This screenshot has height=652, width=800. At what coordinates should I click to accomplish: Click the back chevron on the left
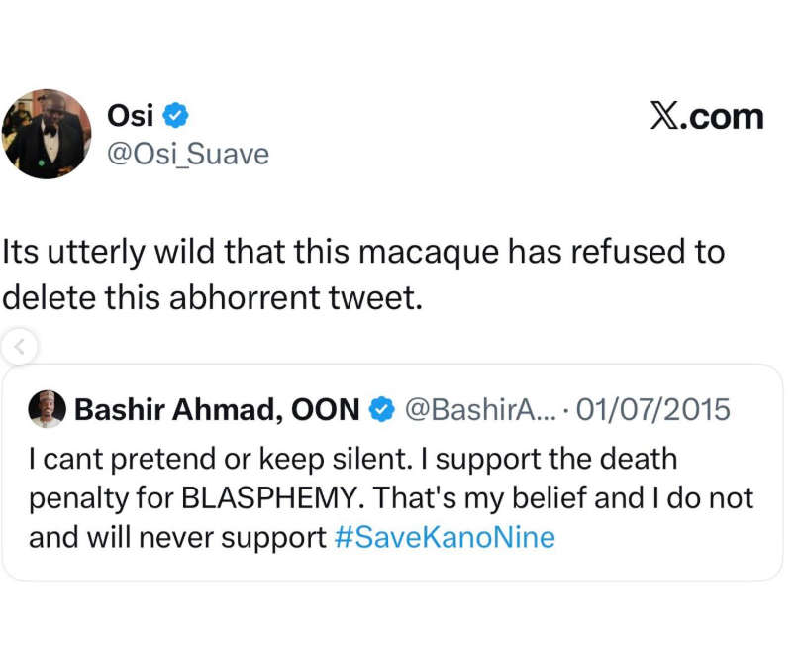click(x=22, y=346)
